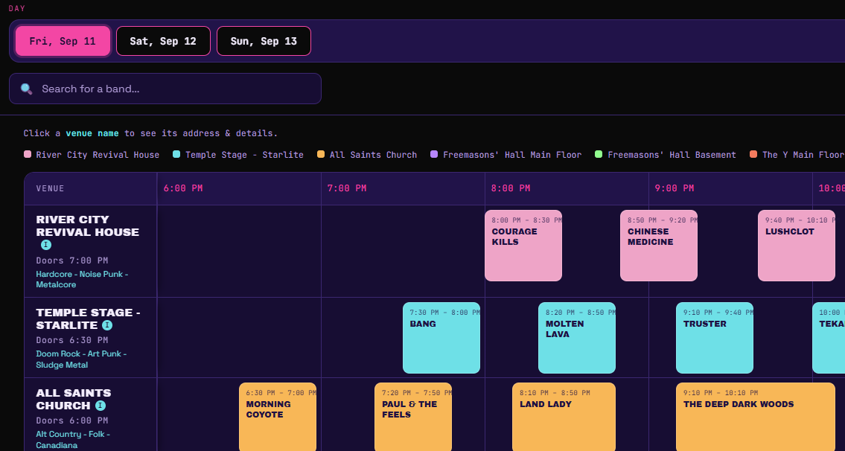Open the Land Lady set card
845x451 pixels.
pyautogui.click(x=564, y=417)
